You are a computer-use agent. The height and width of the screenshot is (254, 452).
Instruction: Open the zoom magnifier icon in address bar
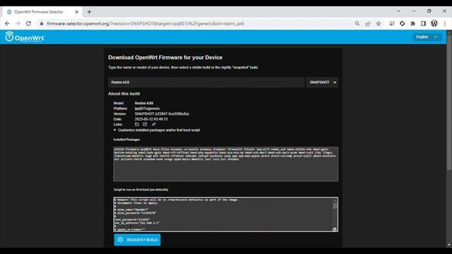(357, 23)
